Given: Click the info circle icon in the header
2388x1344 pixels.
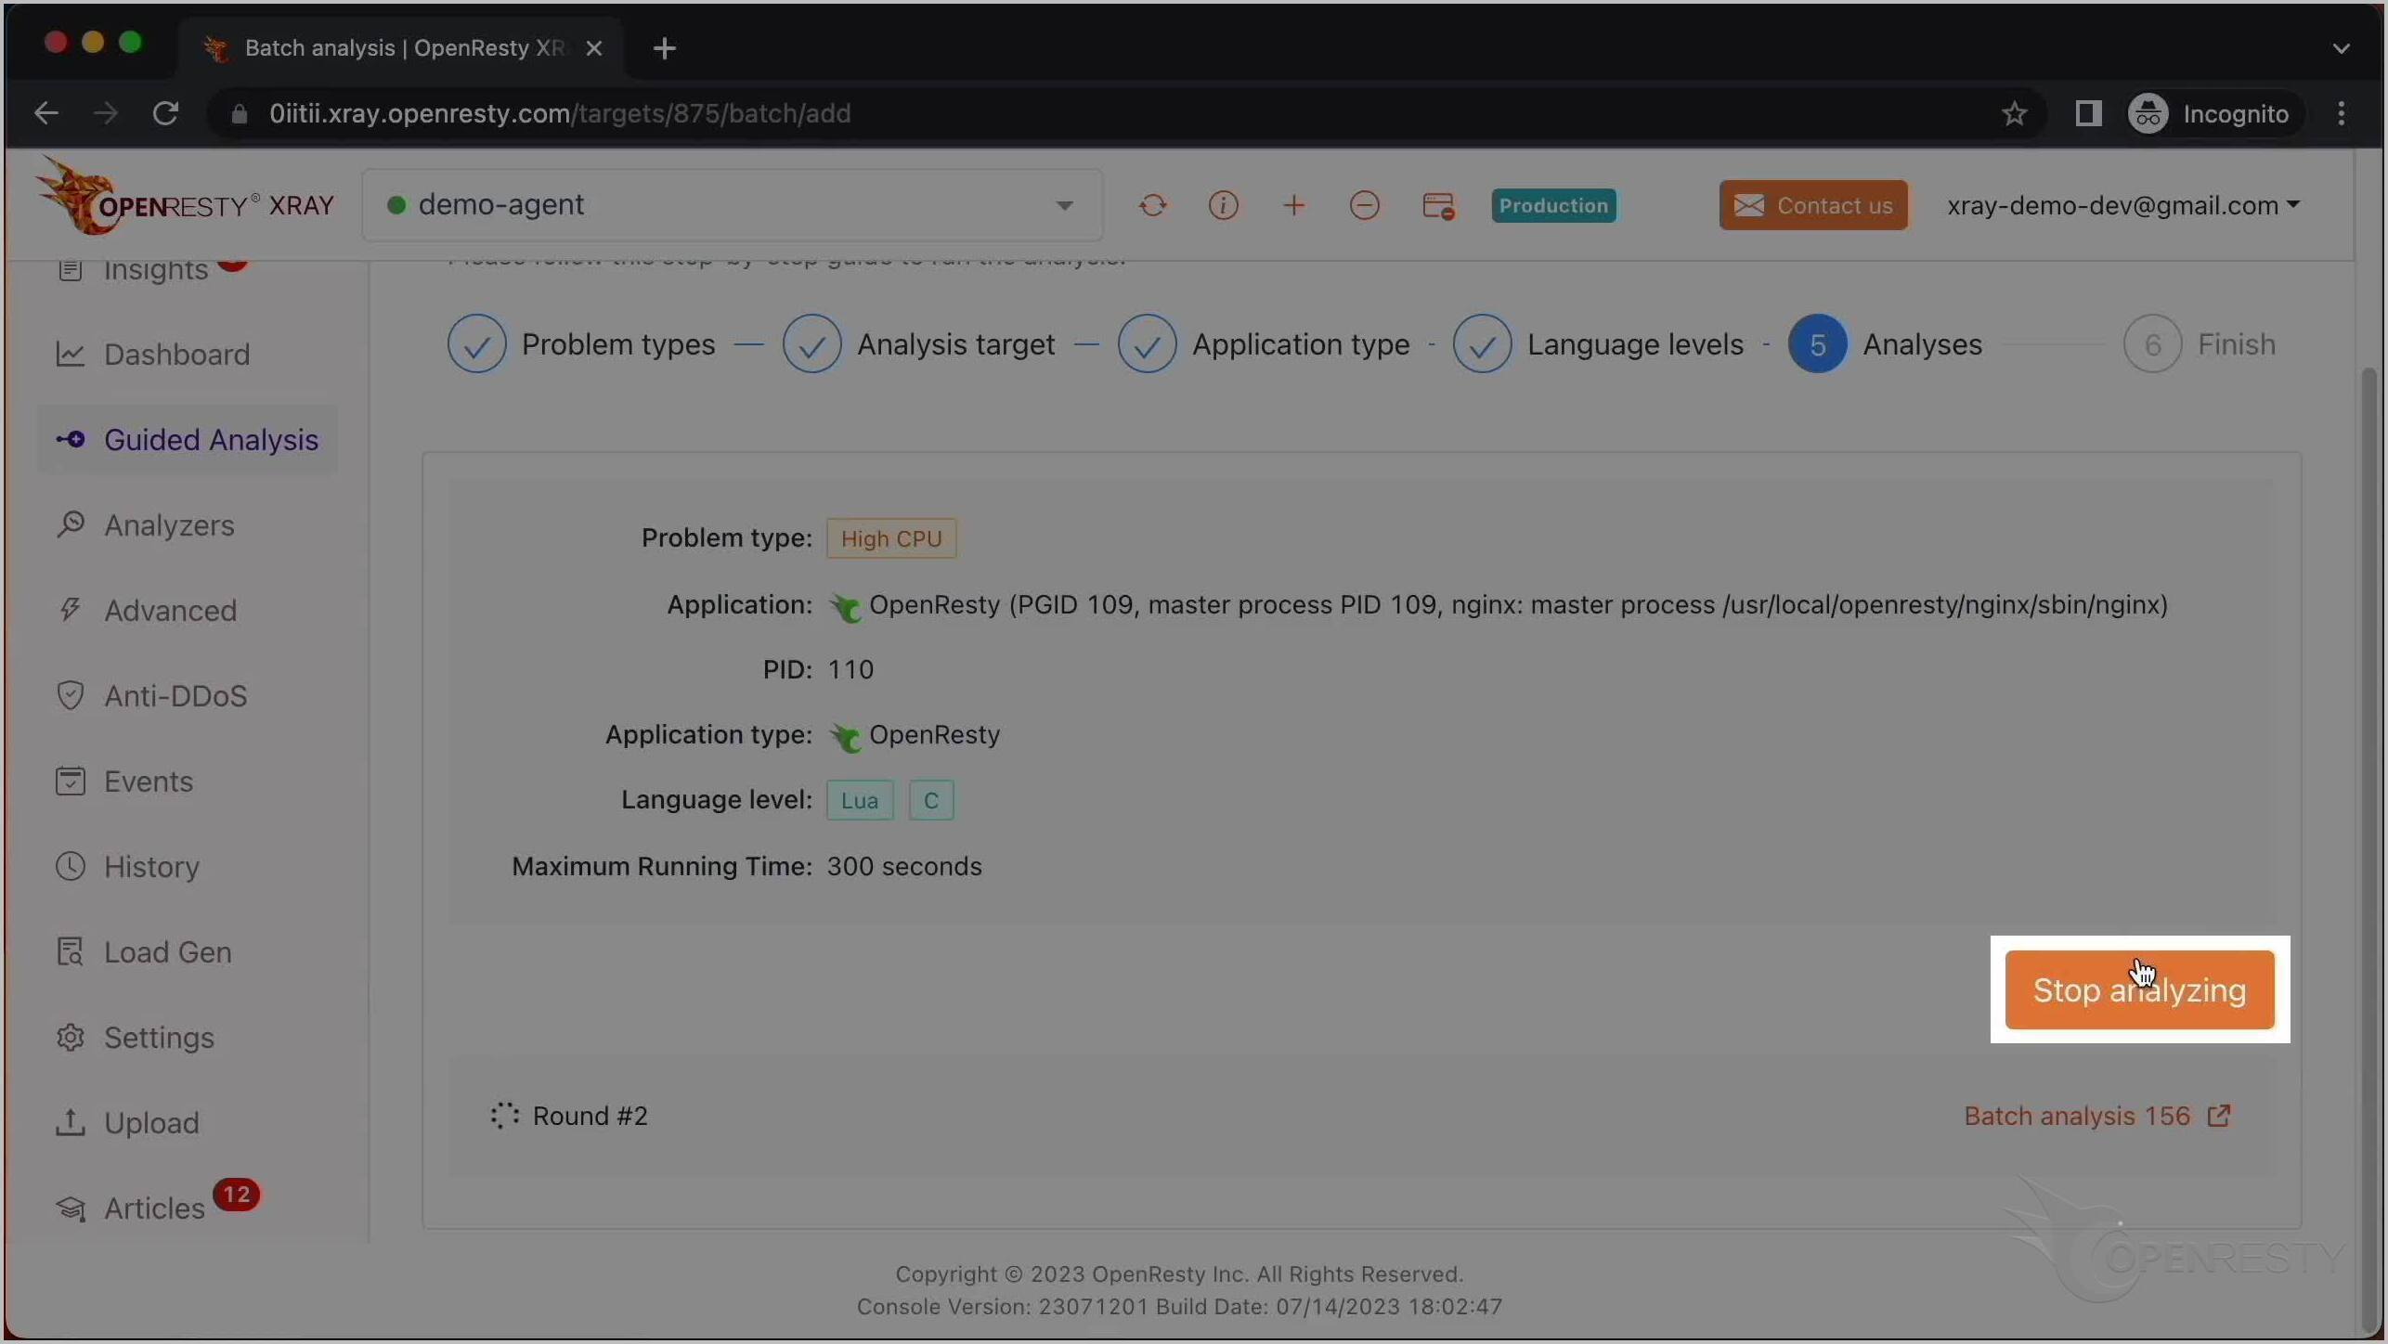Looking at the screenshot, I should coord(1224,205).
